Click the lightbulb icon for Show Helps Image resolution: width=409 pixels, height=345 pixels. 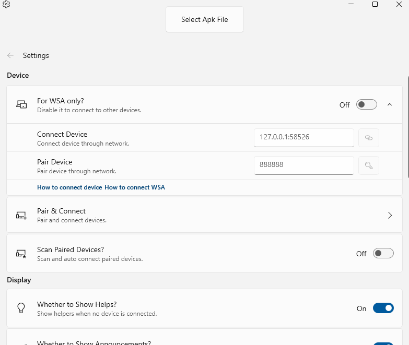[x=21, y=308]
